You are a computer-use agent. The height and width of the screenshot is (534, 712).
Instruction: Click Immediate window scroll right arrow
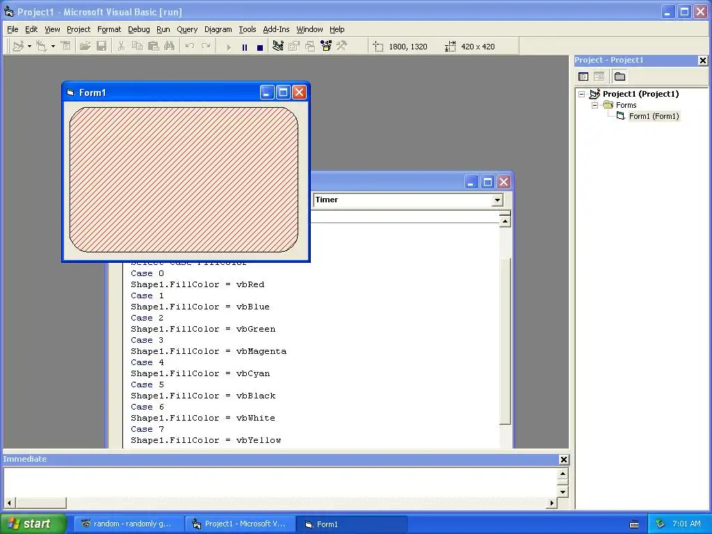click(x=551, y=503)
